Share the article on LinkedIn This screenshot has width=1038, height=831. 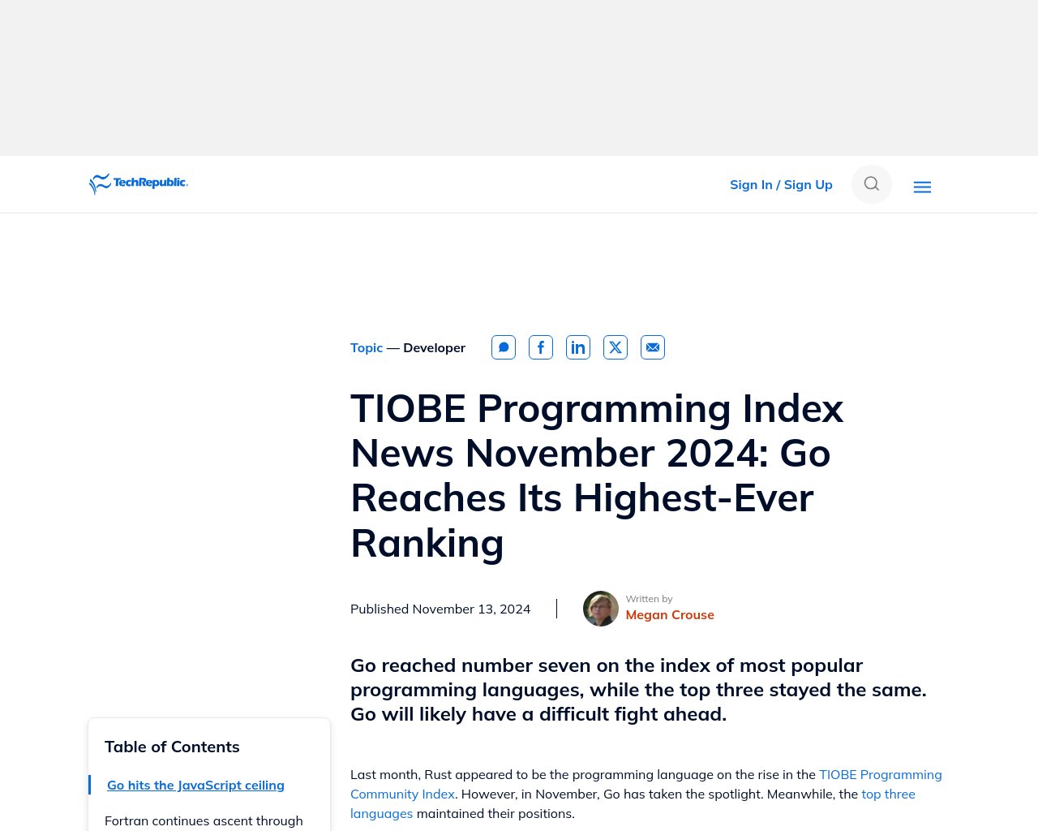pos(577,347)
